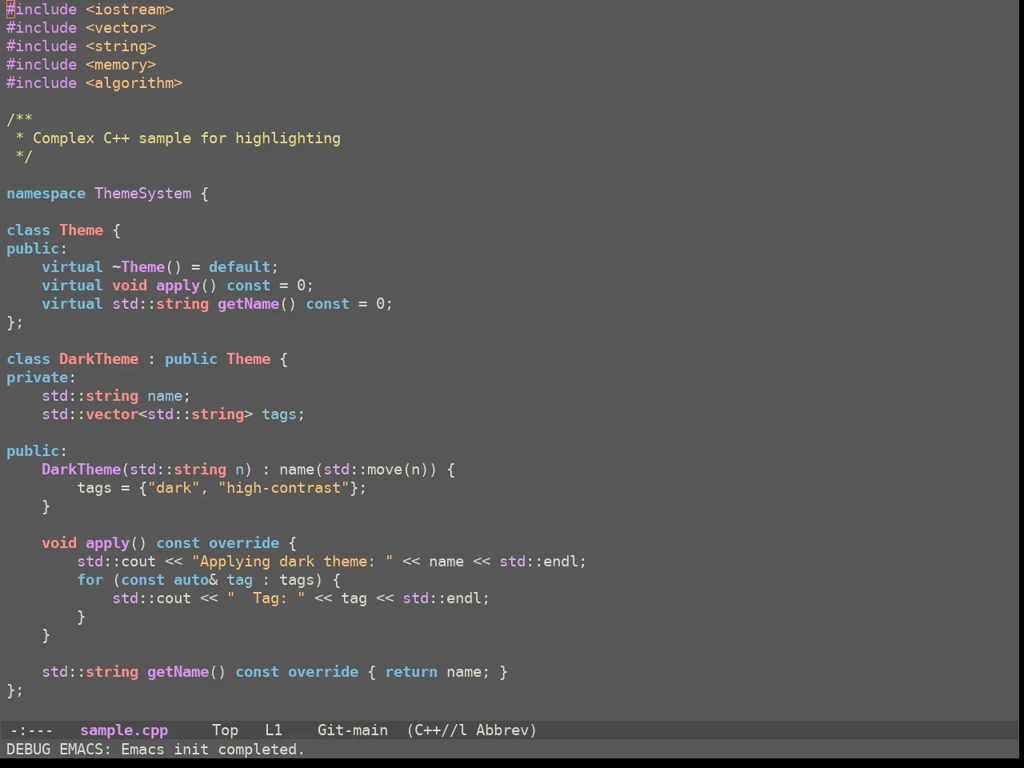This screenshot has height=768, width=1024.
Task: Place cursor on '#include <string>' line
Action: 82,46
